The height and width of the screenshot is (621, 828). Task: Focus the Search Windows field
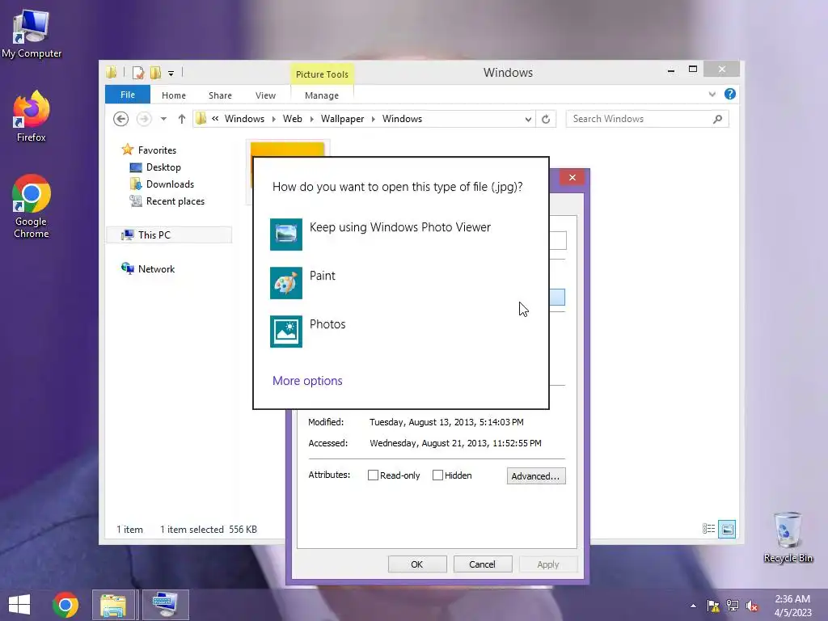point(639,119)
